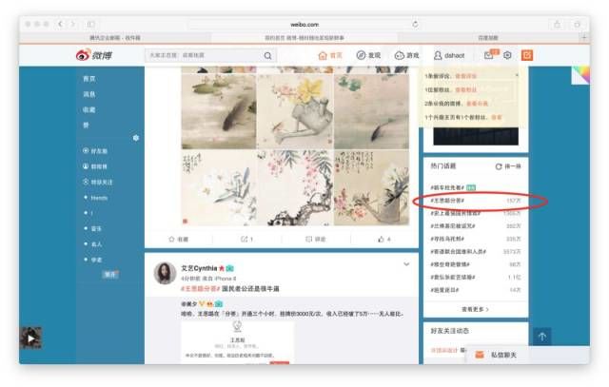
Task: Open the 好友圈 group in the sidebar
Action: (x=95, y=151)
